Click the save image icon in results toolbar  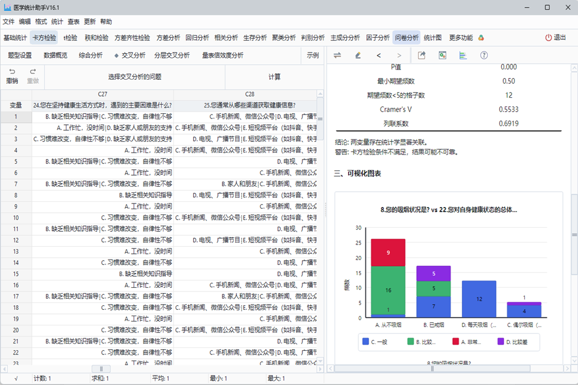coord(442,55)
